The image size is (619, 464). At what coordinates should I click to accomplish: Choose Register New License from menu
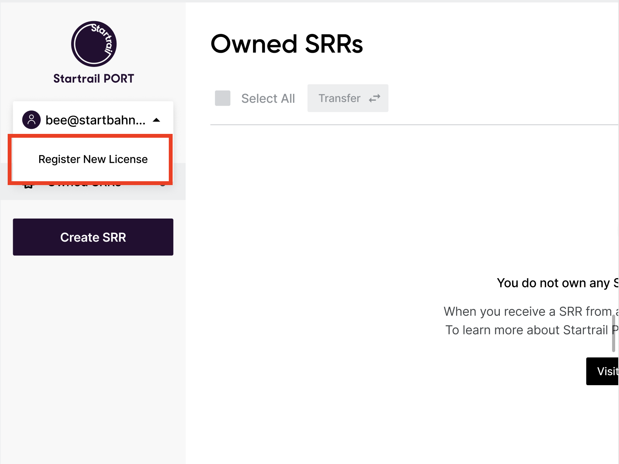pos(93,159)
